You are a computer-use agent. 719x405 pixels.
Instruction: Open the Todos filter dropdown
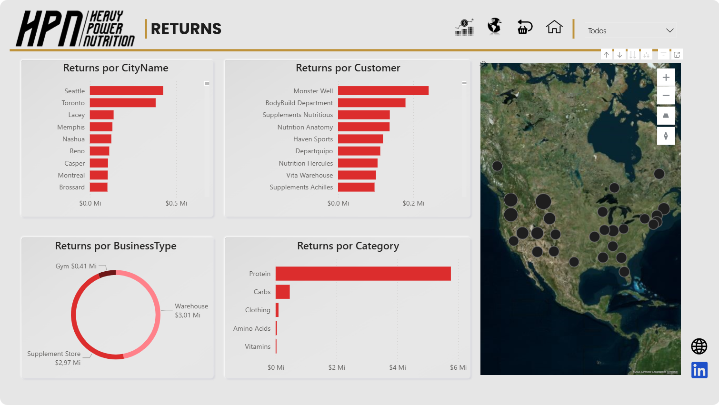point(630,30)
